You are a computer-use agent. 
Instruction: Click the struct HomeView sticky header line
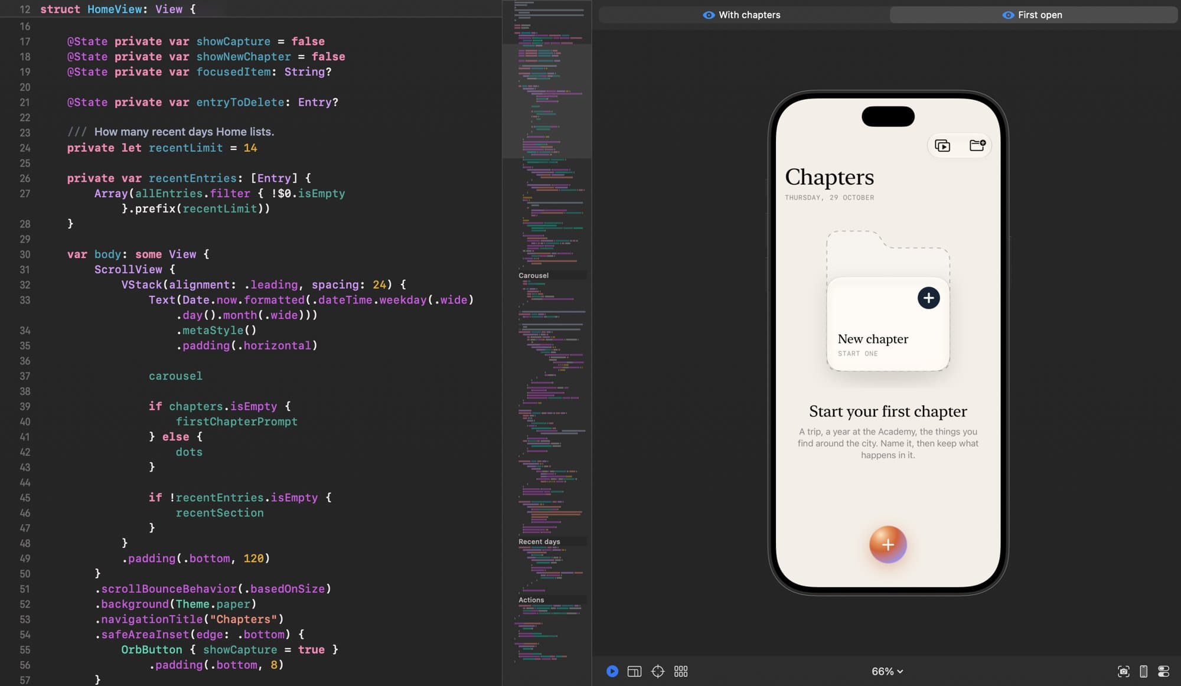point(251,9)
